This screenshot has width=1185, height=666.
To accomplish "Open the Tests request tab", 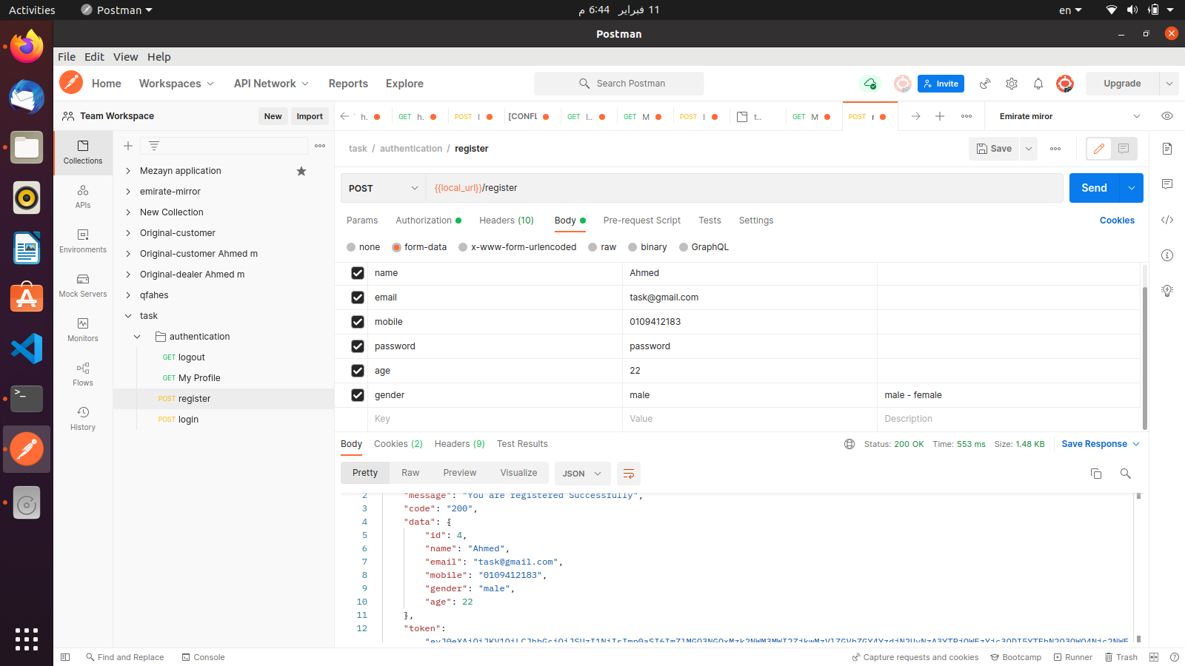I will (710, 221).
